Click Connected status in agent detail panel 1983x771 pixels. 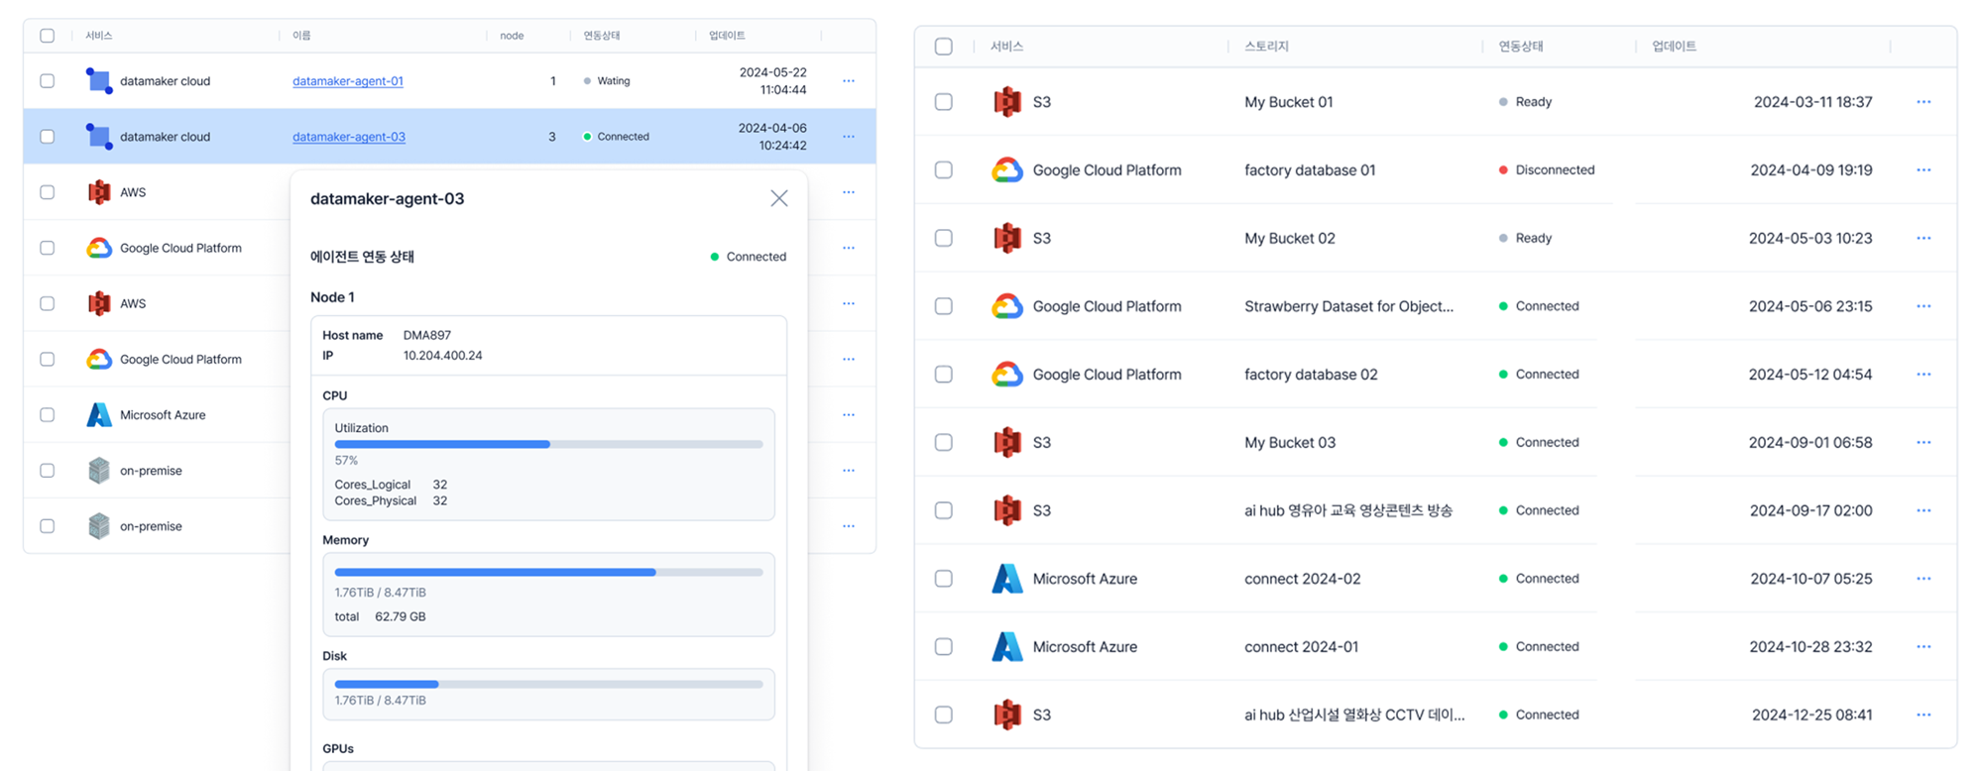tap(749, 257)
